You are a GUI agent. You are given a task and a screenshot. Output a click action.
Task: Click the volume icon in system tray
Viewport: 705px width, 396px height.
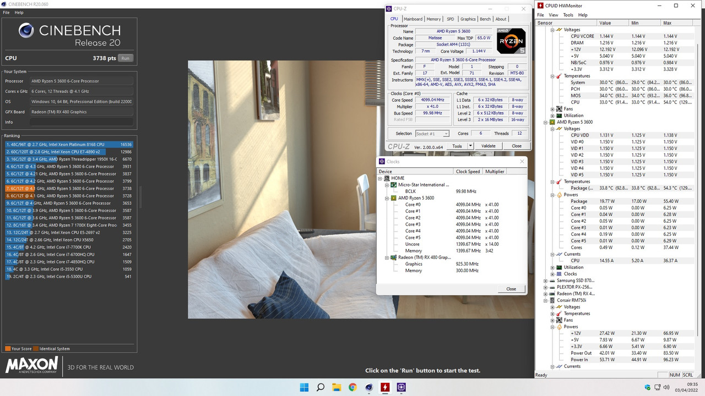pos(666,388)
